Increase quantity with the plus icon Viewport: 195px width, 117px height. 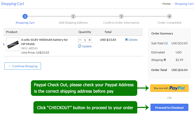90,40
